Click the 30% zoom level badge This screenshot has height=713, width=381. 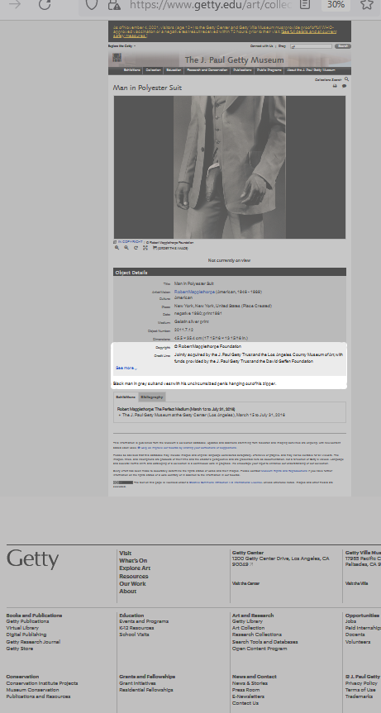click(336, 5)
